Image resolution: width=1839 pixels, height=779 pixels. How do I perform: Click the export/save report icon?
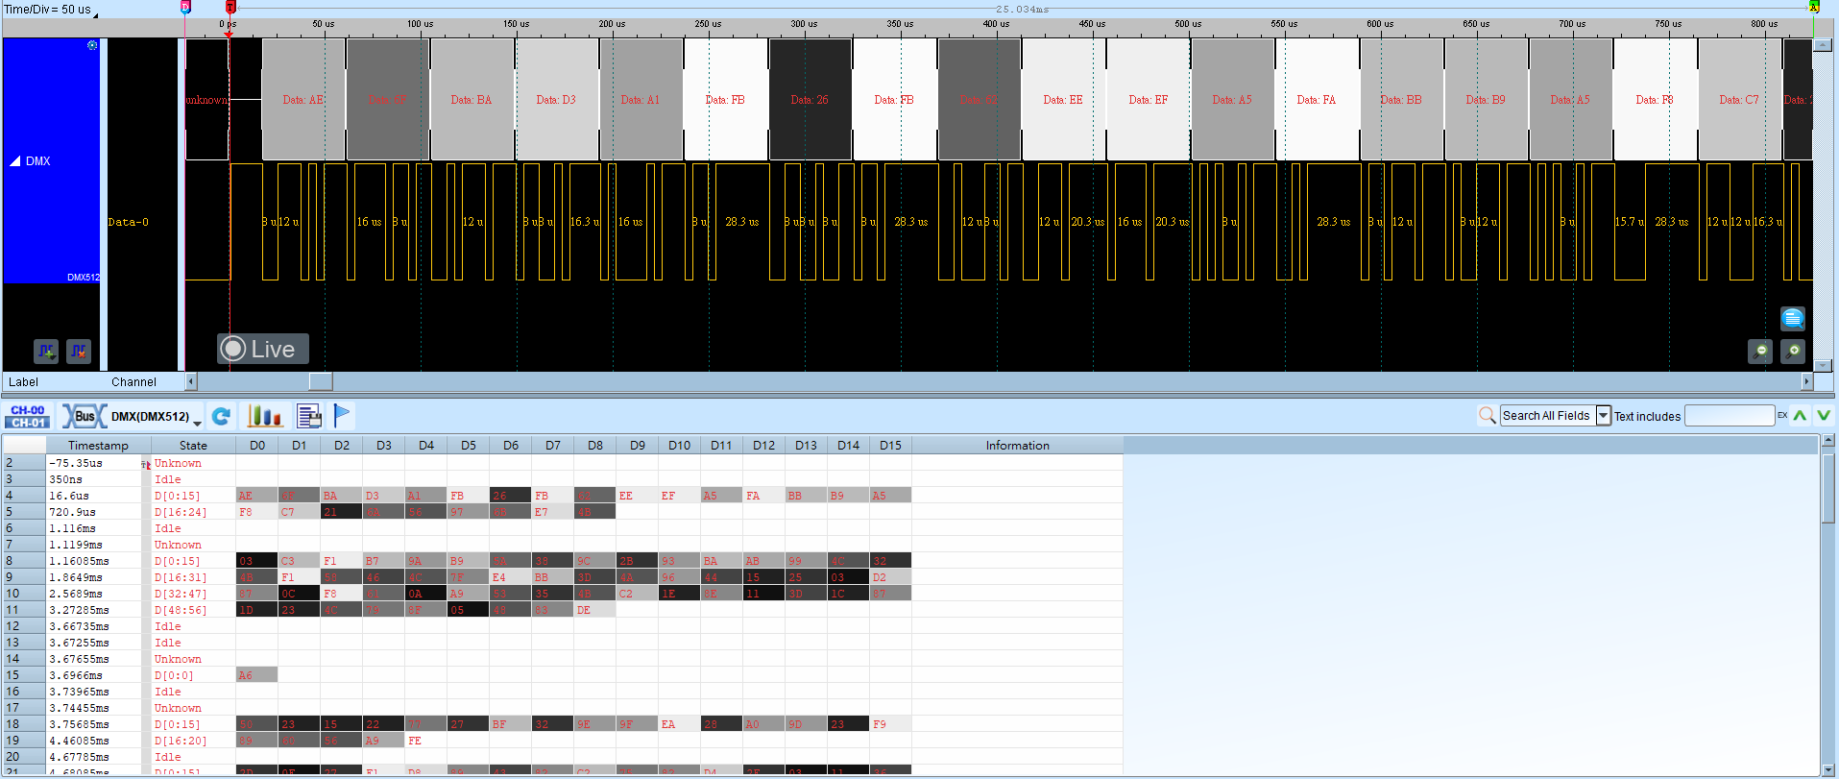308,416
